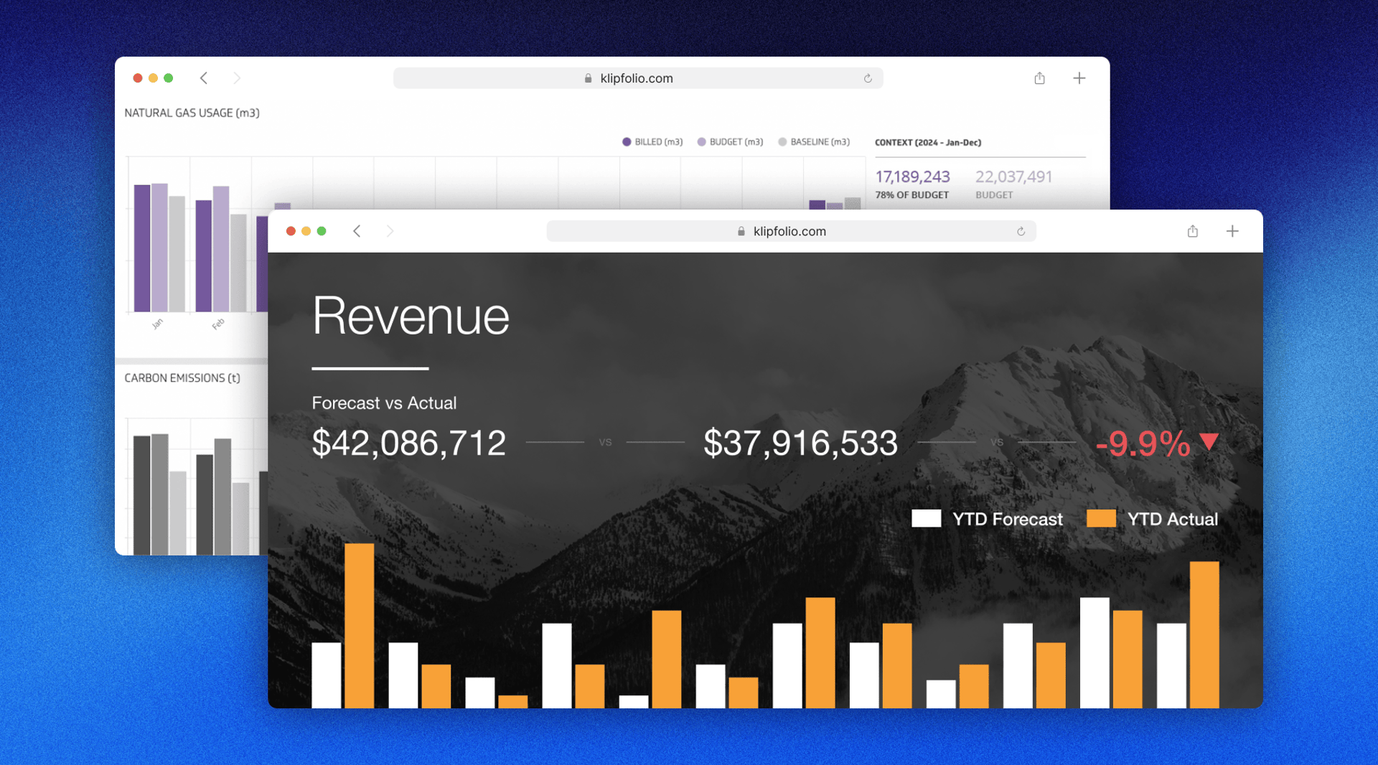Toggle the BILLED (m3) legend item
The width and height of the screenshot is (1378, 765).
tap(652, 141)
